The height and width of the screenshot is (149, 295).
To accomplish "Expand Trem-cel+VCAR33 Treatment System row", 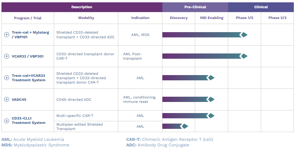I will pyautogui.click(x=6, y=78).
